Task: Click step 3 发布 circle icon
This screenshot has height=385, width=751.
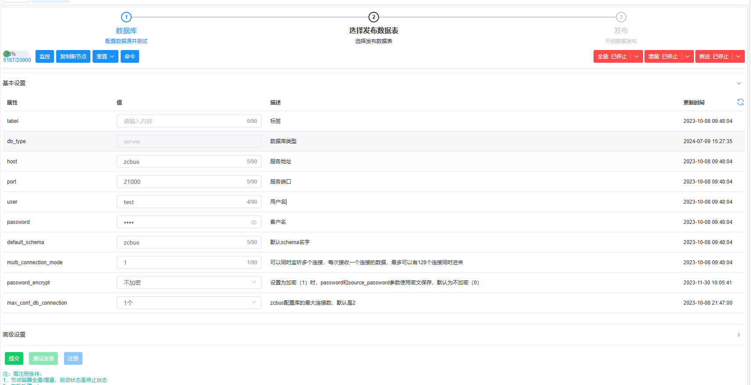Action: [x=621, y=17]
